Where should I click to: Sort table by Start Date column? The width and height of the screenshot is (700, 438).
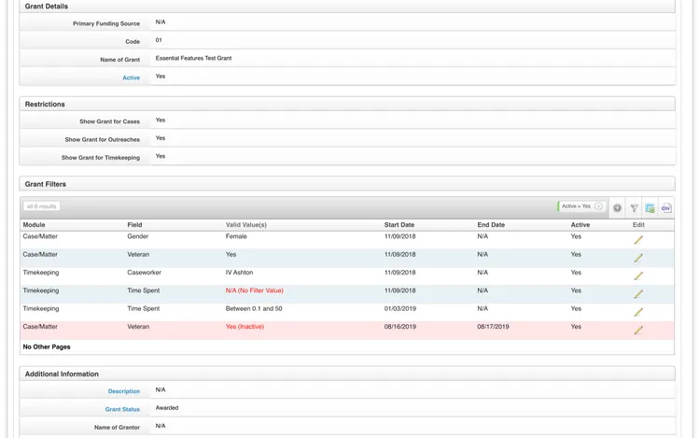pos(399,225)
